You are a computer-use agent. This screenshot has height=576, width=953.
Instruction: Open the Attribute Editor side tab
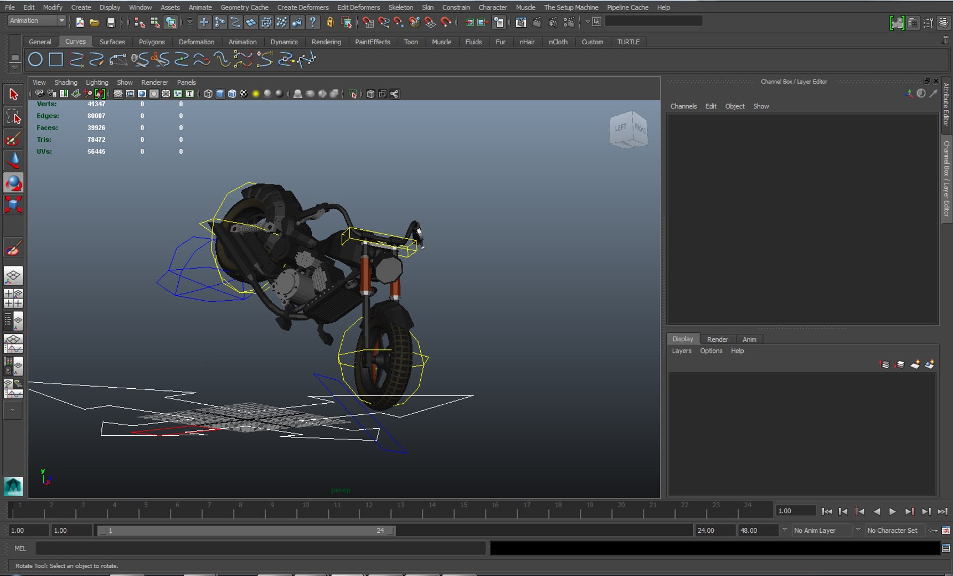coord(946,104)
